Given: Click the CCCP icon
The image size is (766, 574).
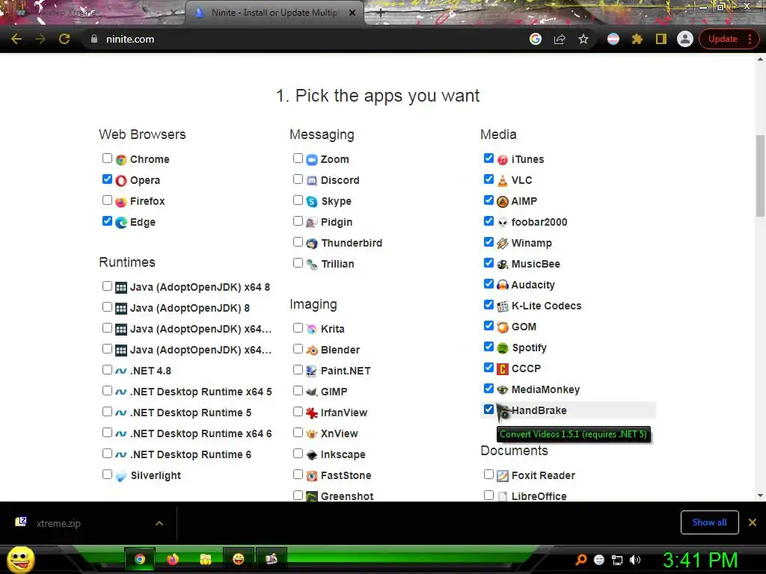Looking at the screenshot, I should (502, 369).
